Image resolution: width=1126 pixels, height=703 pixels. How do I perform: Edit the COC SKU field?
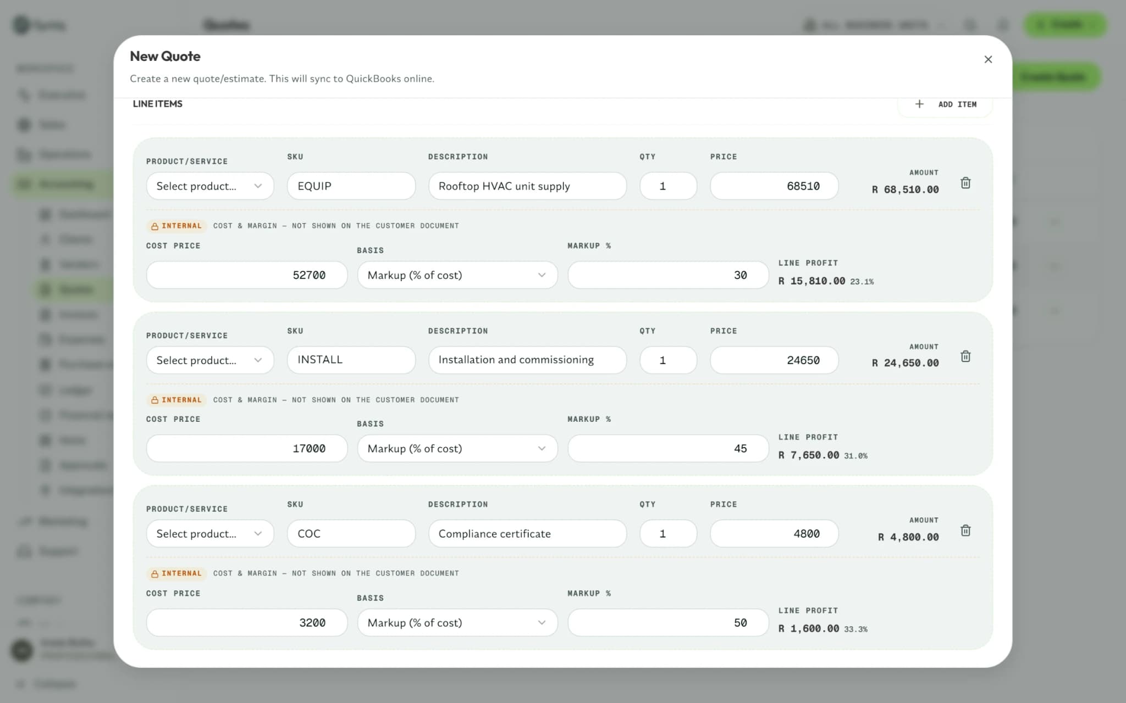point(351,534)
